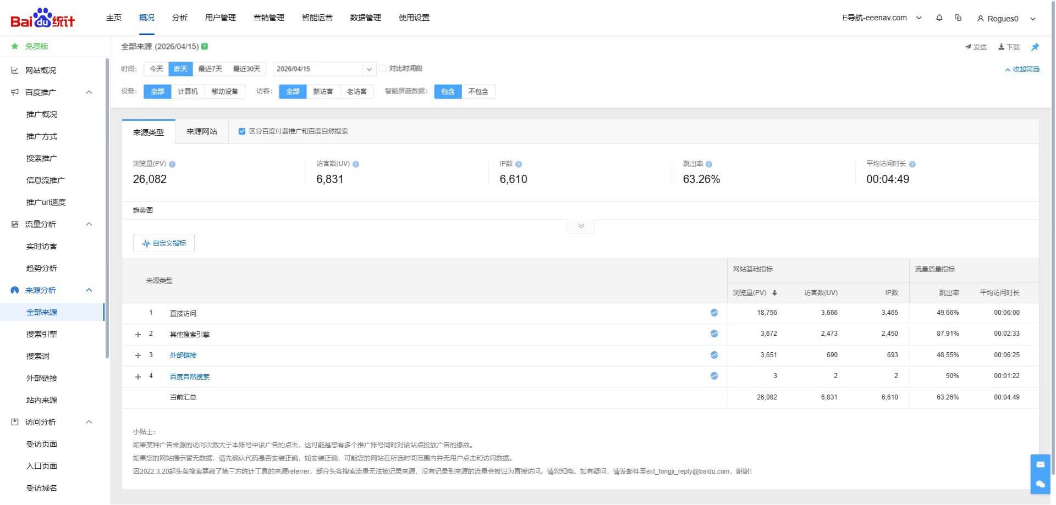Viewport: 1056px width, 505px height.
Task: Click 收起筛选 link
Action: pos(1022,69)
